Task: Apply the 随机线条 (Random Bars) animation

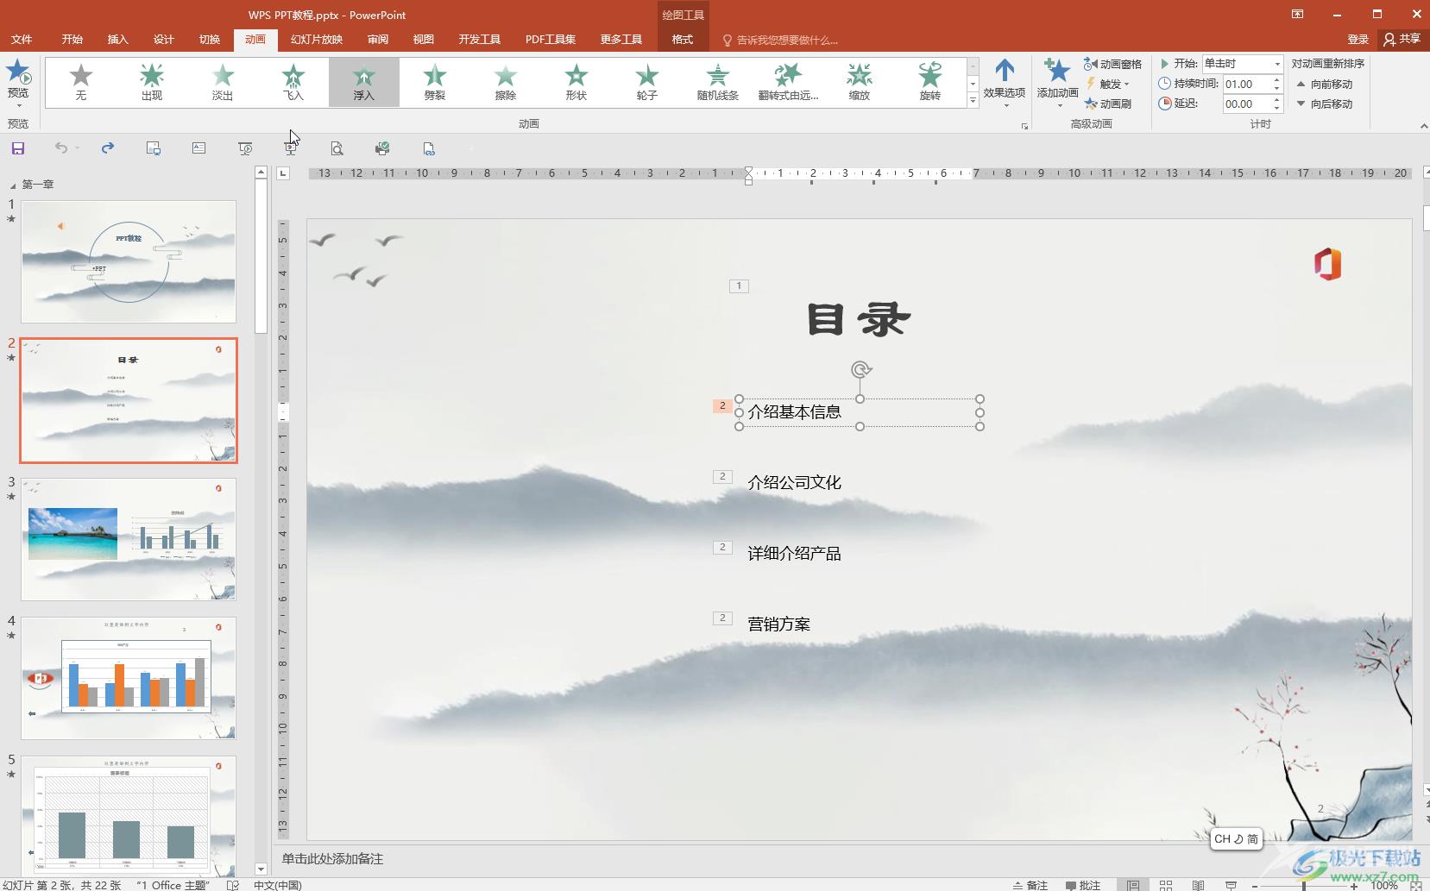Action: [717, 83]
